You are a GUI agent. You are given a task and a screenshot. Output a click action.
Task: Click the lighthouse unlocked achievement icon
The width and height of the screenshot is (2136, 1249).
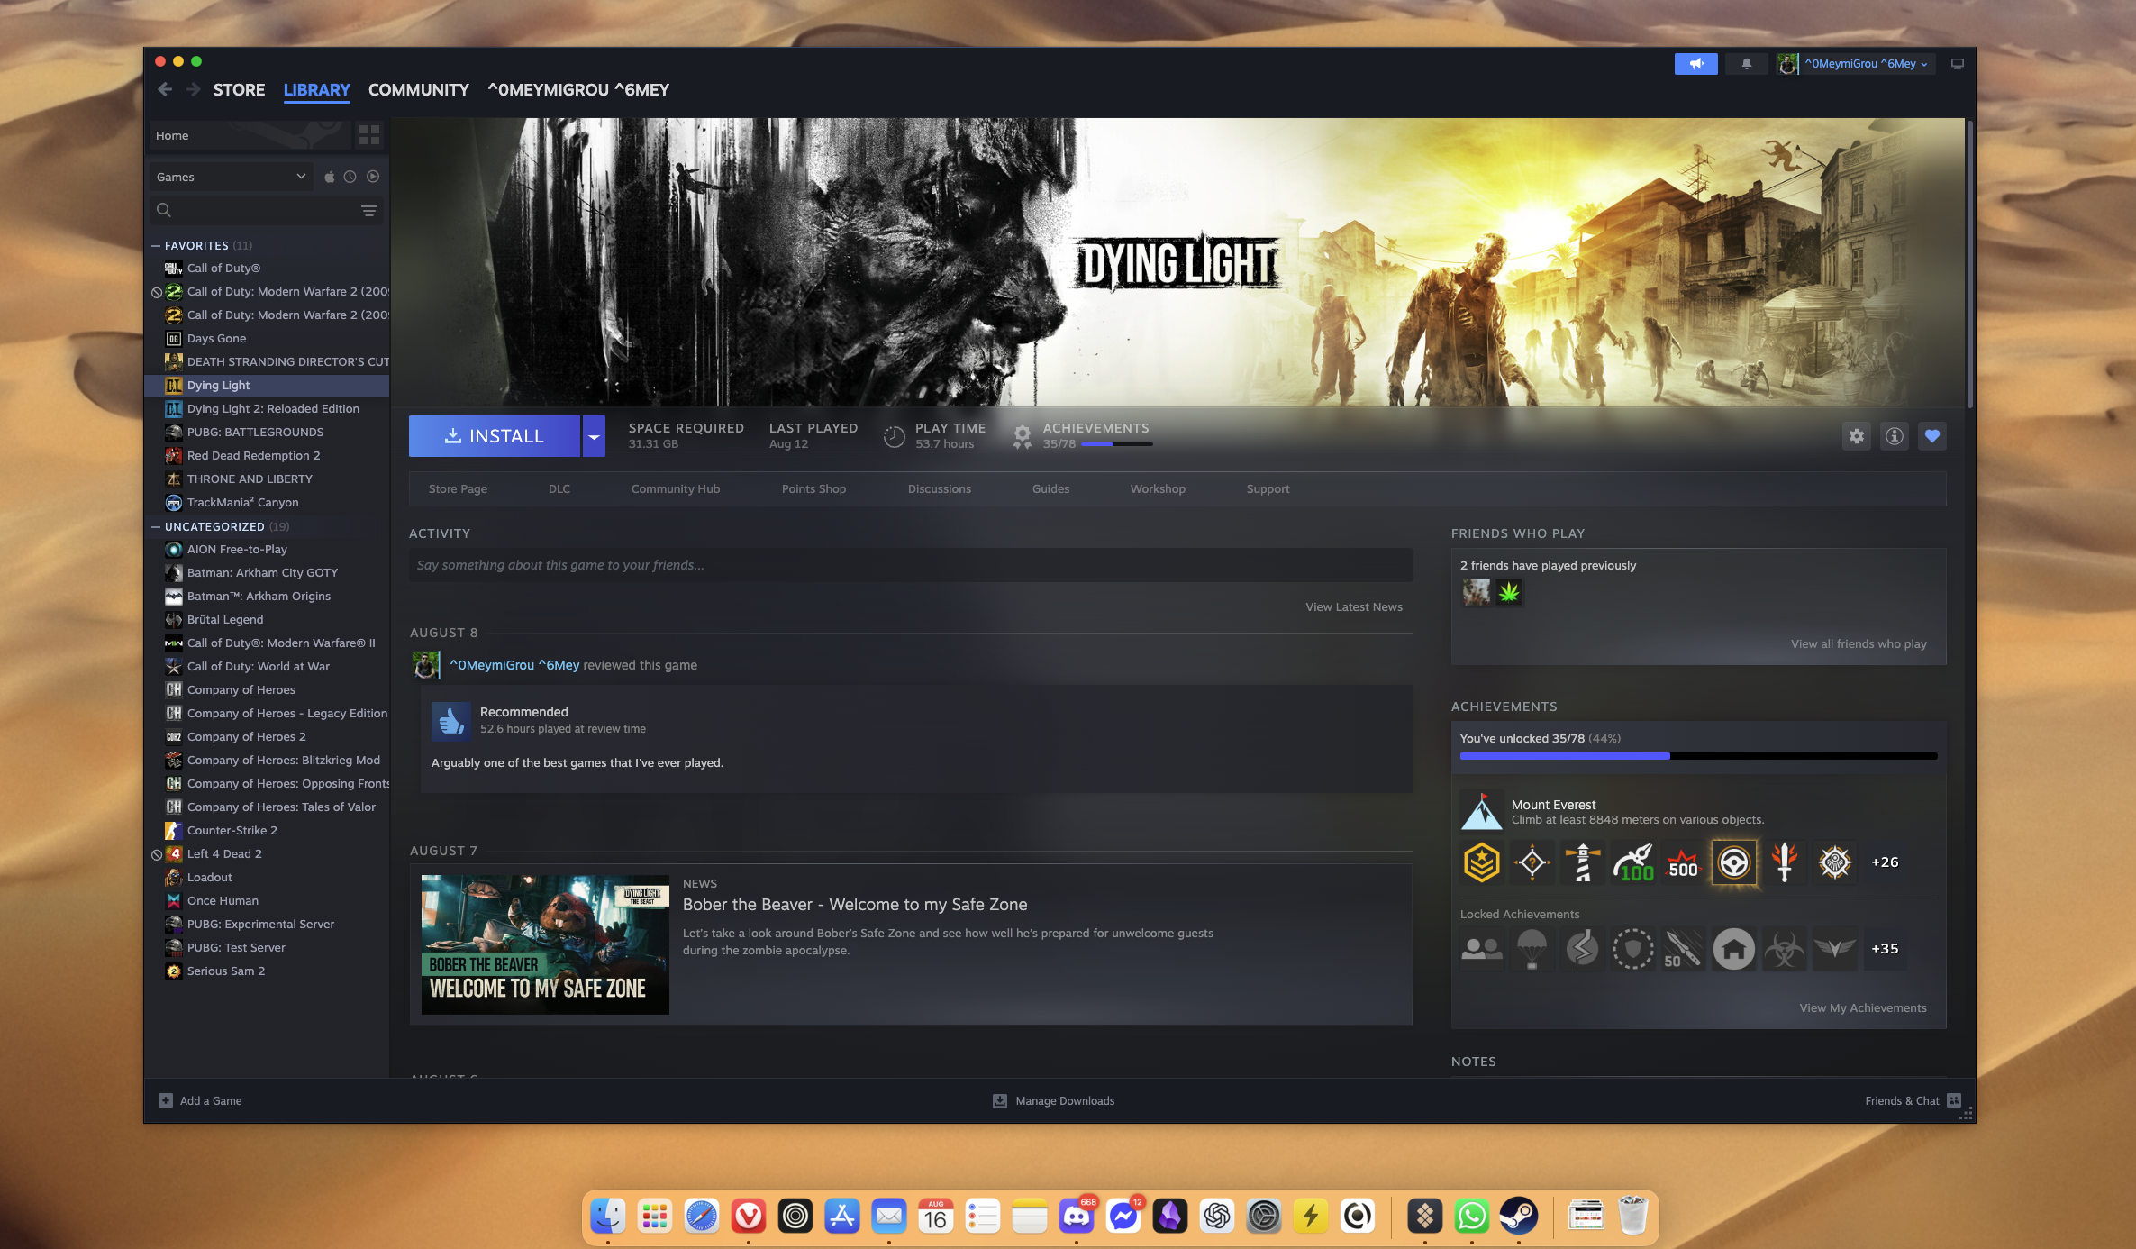coord(1582,862)
